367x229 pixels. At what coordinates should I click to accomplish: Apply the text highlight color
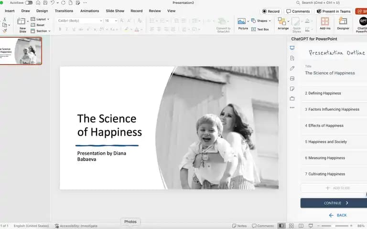(126, 30)
